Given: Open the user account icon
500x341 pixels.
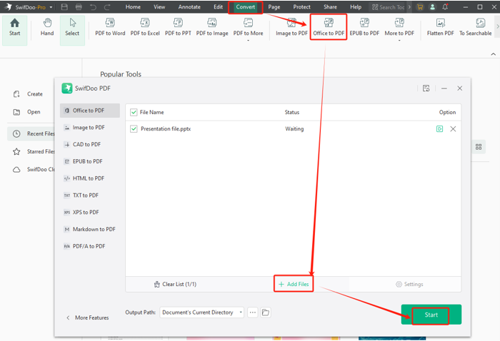Looking at the screenshot, I should (432, 6).
